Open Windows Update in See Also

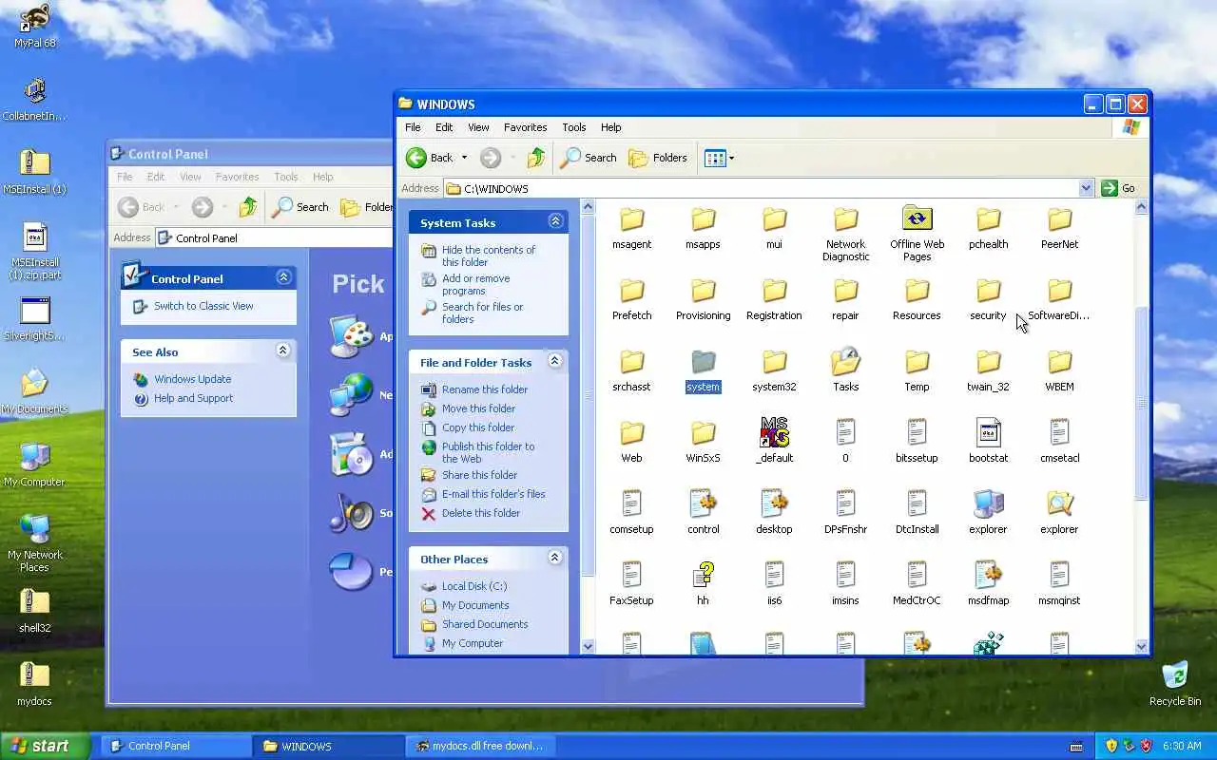pos(193,379)
